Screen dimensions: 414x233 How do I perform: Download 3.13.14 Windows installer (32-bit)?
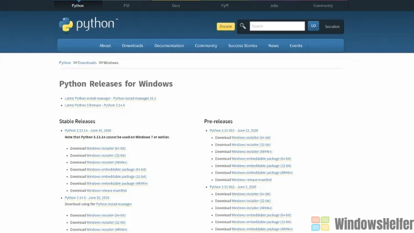[x=106, y=156]
